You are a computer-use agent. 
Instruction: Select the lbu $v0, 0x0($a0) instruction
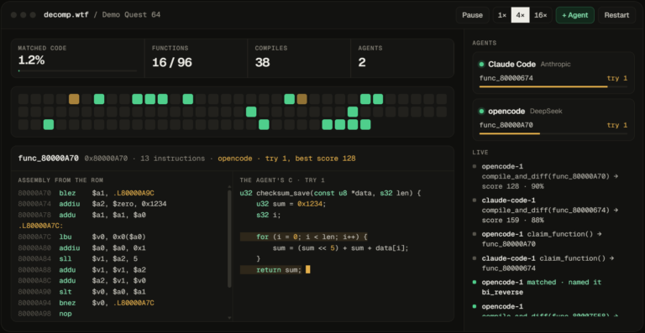[x=82, y=237]
